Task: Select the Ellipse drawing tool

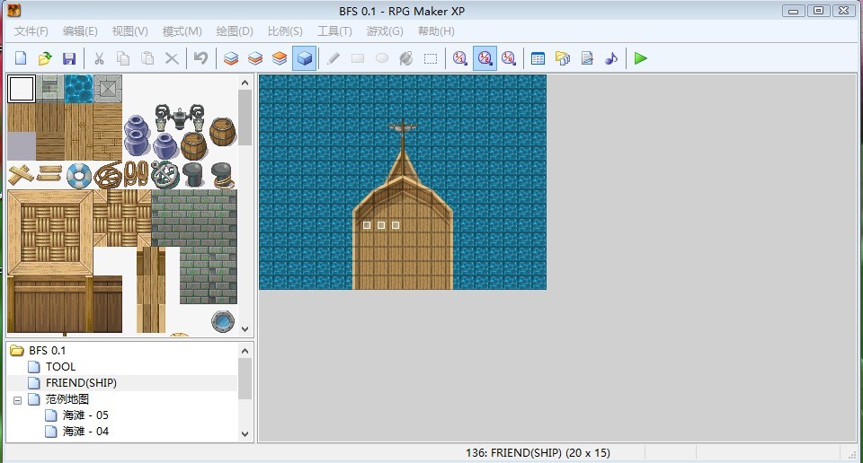Action: click(x=382, y=58)
